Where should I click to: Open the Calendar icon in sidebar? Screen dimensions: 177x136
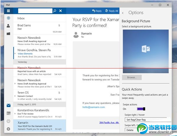tap(9, 113)
